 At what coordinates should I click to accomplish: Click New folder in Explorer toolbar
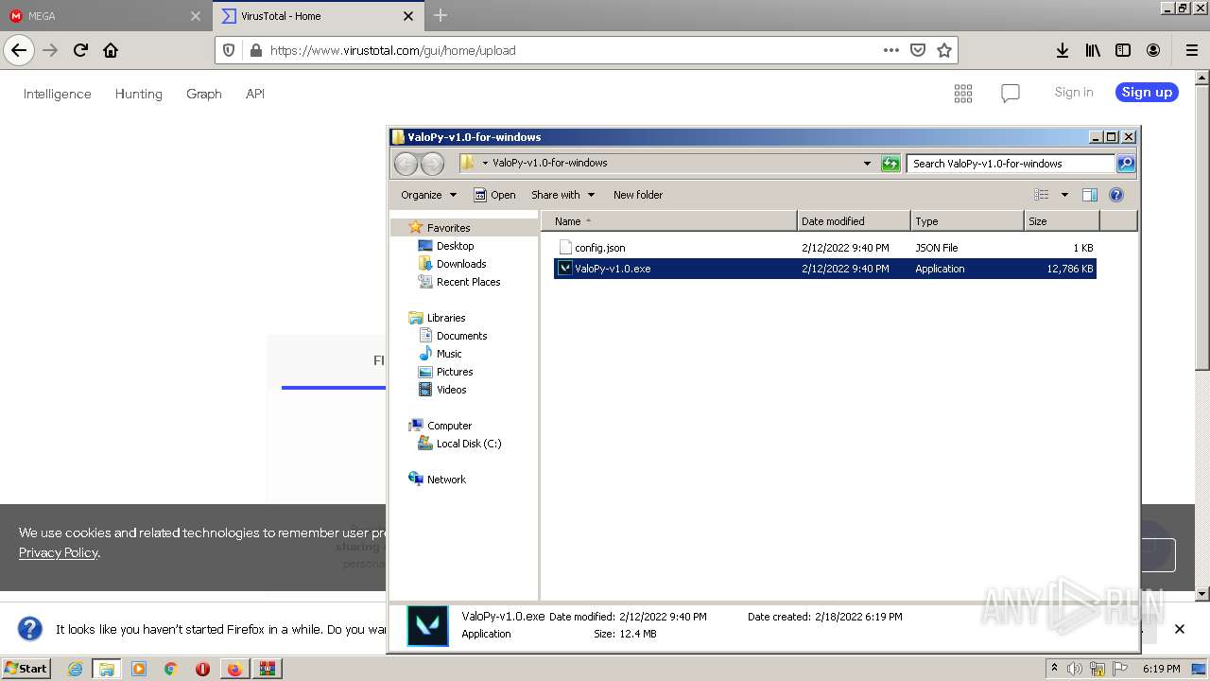pos(638,195)
